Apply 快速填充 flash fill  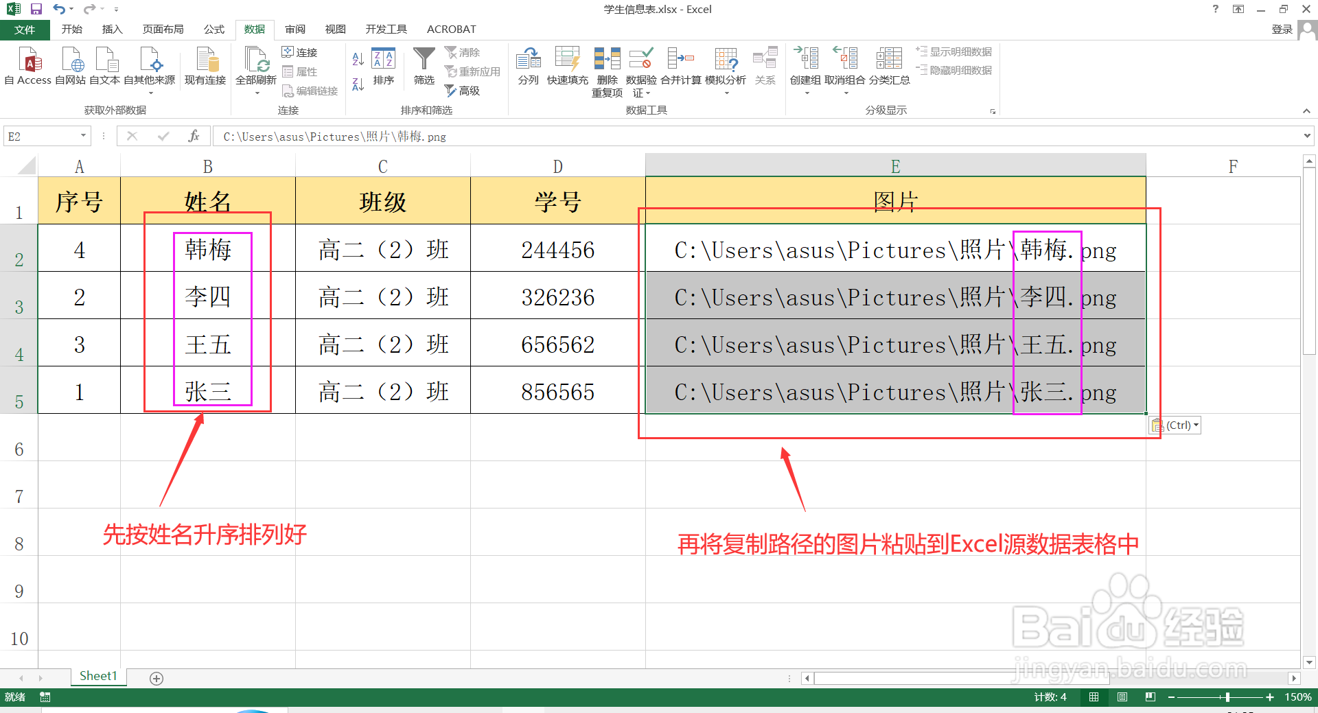tap(568, 65)
